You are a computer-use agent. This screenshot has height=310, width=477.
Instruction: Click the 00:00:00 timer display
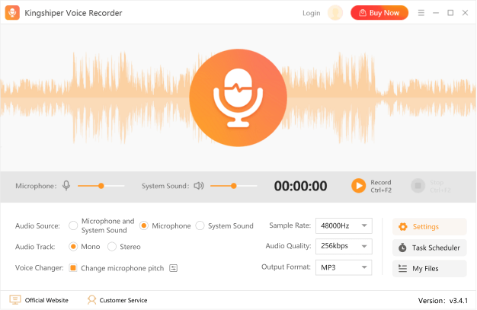pyautogui.click(x=300, y=186)
